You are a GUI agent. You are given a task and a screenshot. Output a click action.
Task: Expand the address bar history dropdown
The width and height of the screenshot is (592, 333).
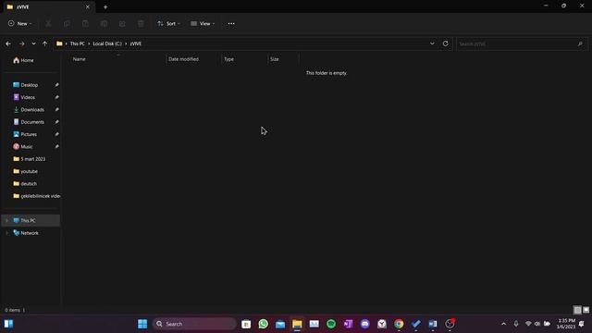click(432, 43)
